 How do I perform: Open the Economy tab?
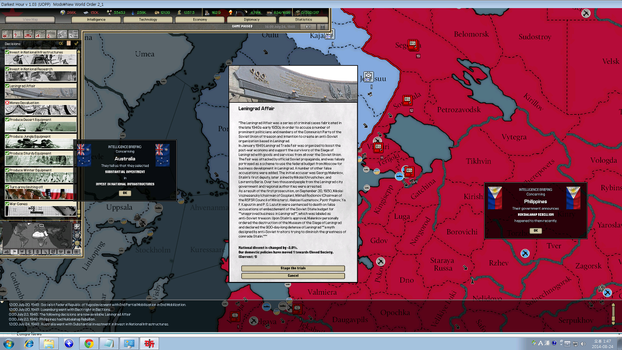click(200, 19)
